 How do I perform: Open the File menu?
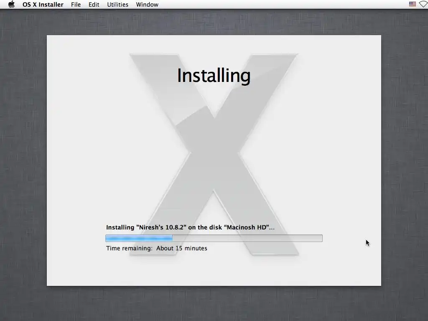[76, 5]
